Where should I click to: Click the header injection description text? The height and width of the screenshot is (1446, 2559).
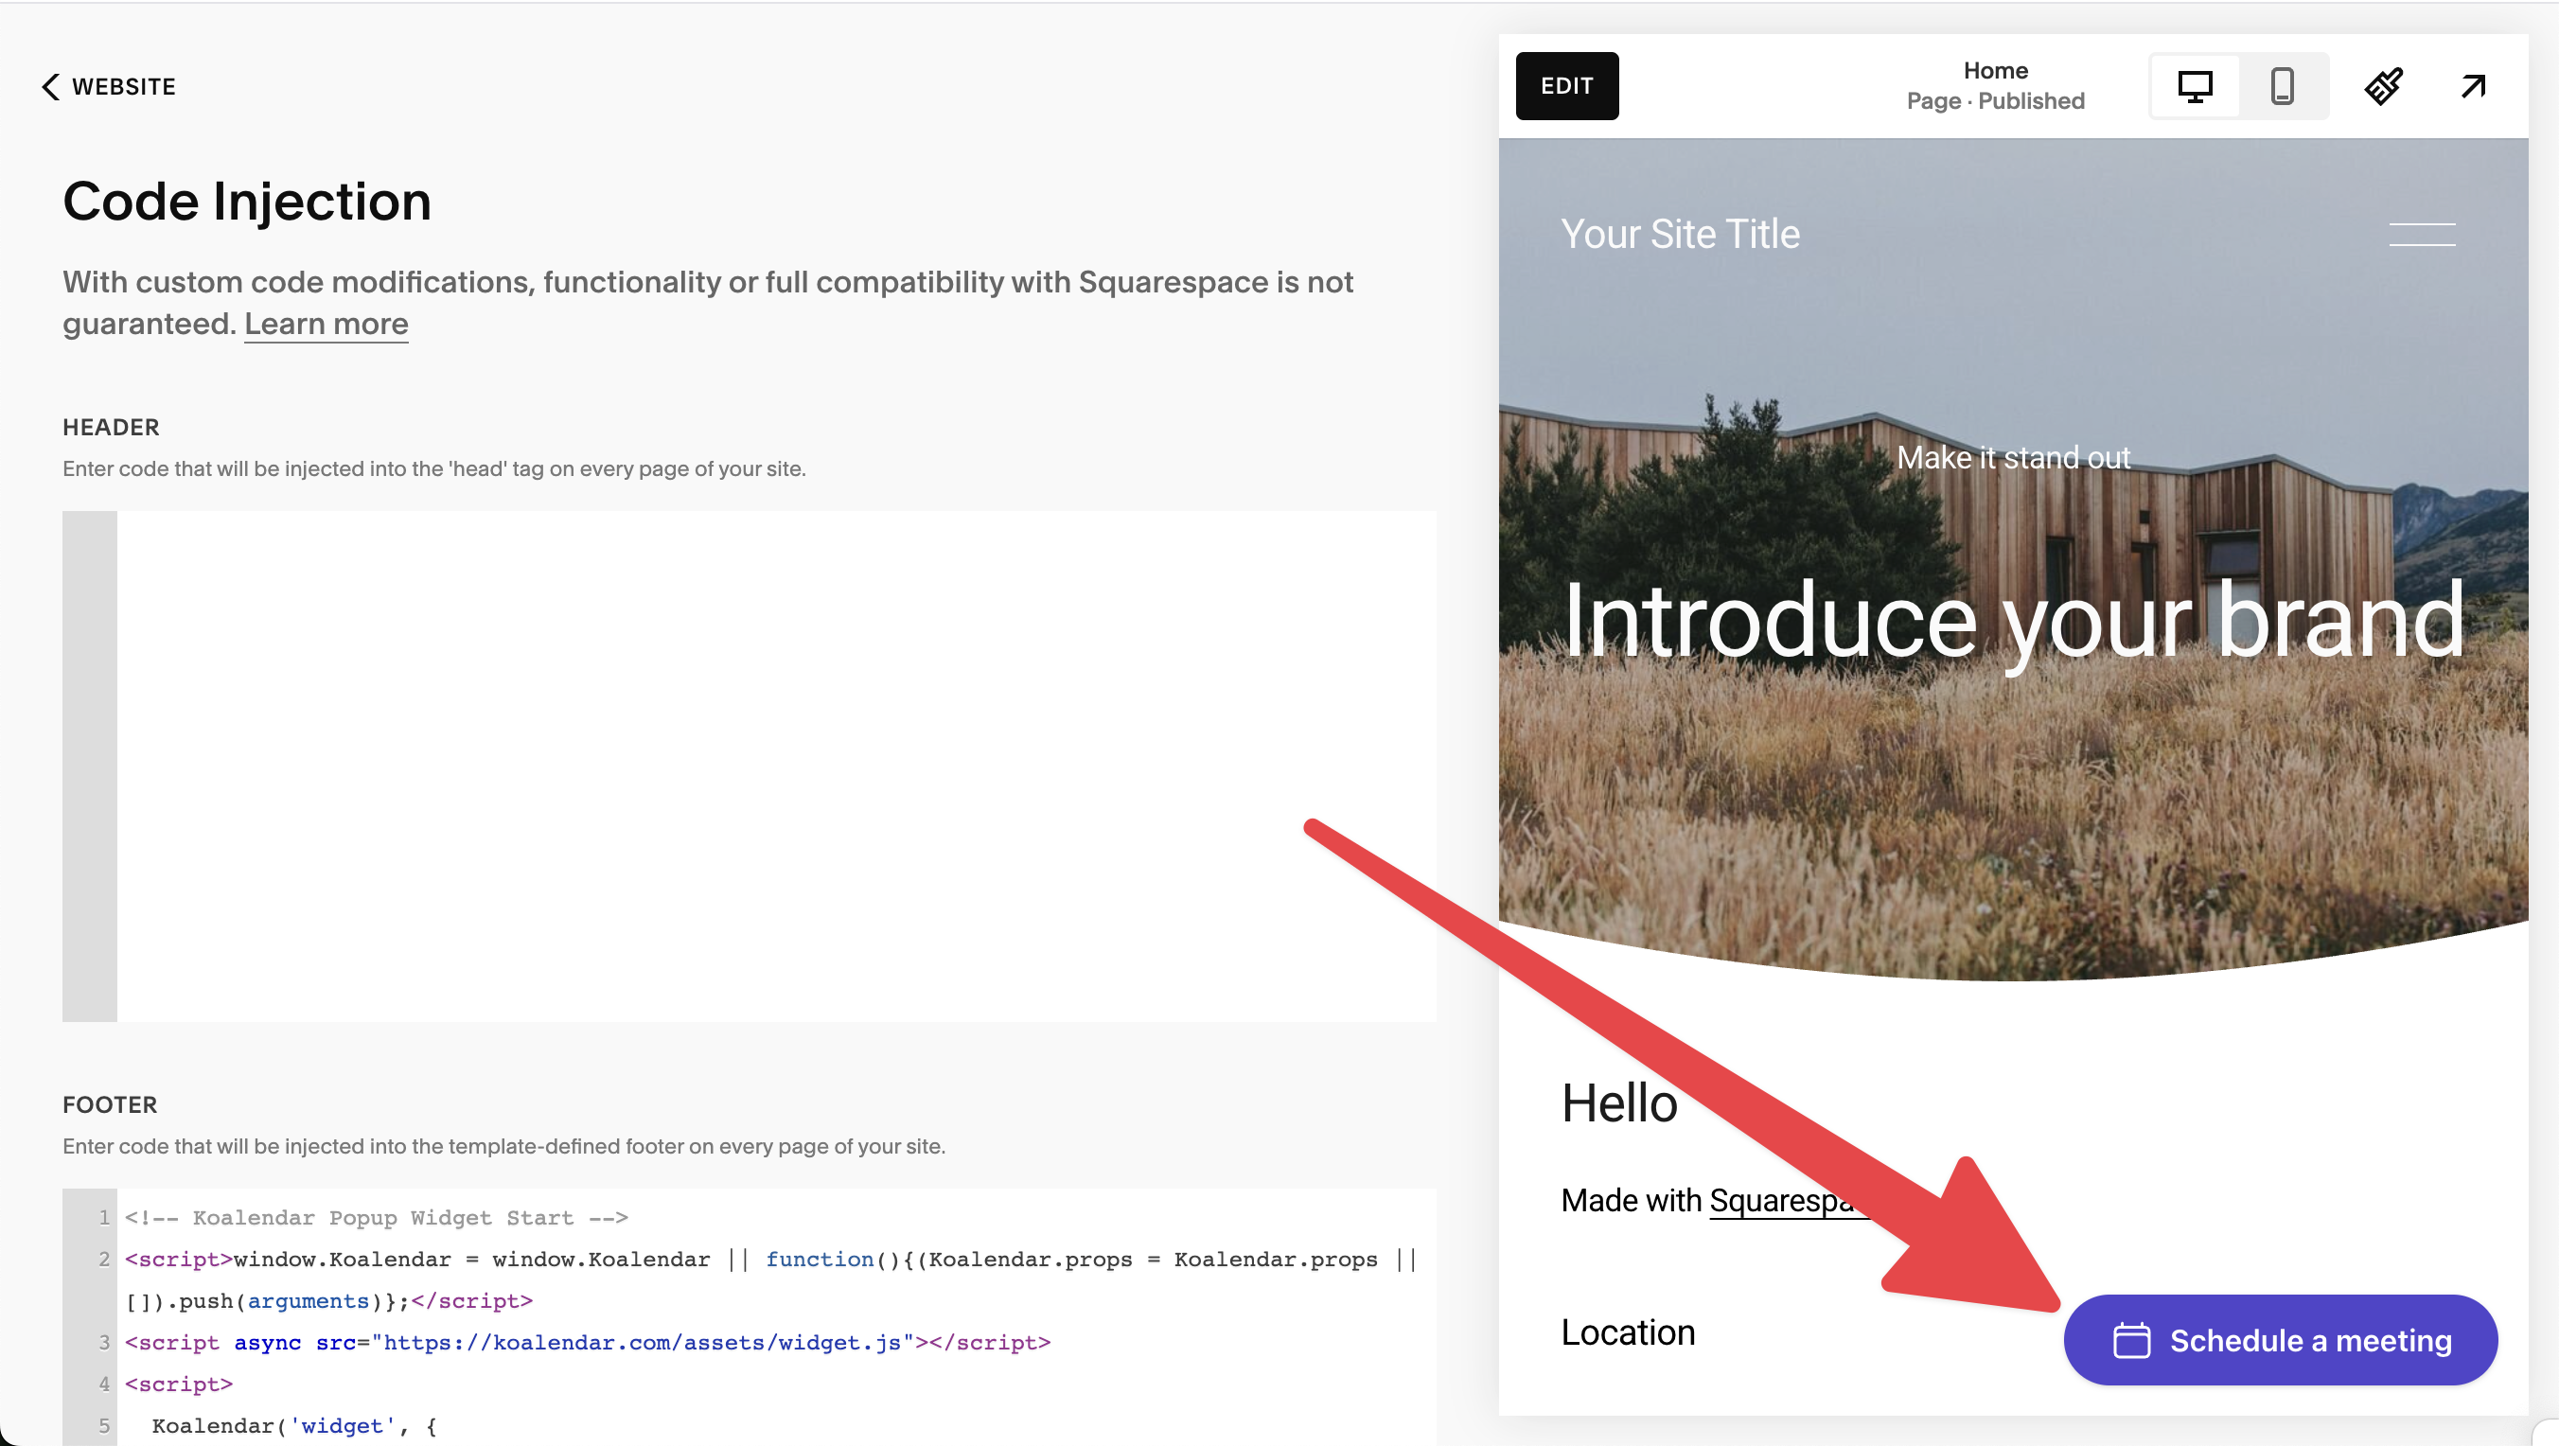click(x=434, y=468)
